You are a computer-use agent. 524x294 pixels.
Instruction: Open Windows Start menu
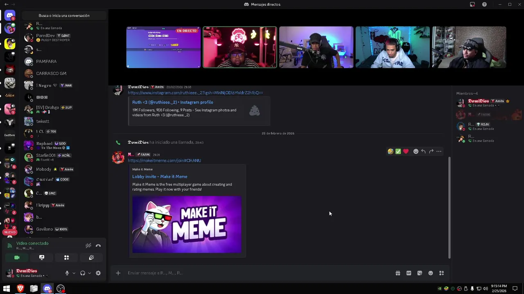[7, 289]
